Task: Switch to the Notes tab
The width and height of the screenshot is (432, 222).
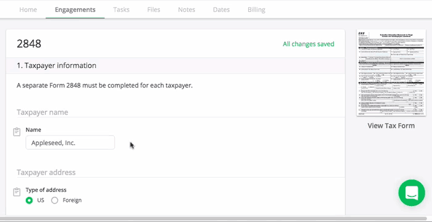Action: (x=186, y=10)
